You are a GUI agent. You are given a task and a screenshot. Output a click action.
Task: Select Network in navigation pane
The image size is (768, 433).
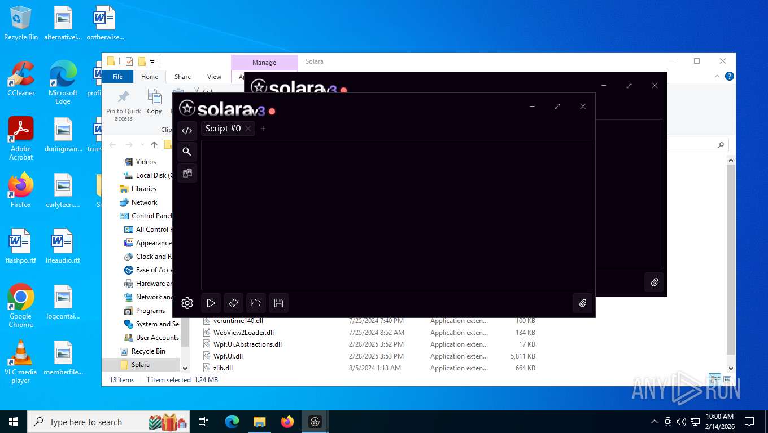pos(145,202)
